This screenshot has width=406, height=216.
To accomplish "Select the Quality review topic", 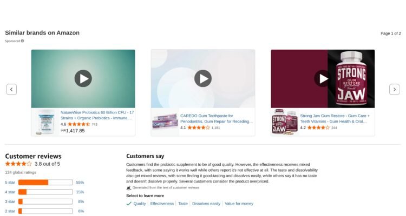I will [x=140, y=204].
